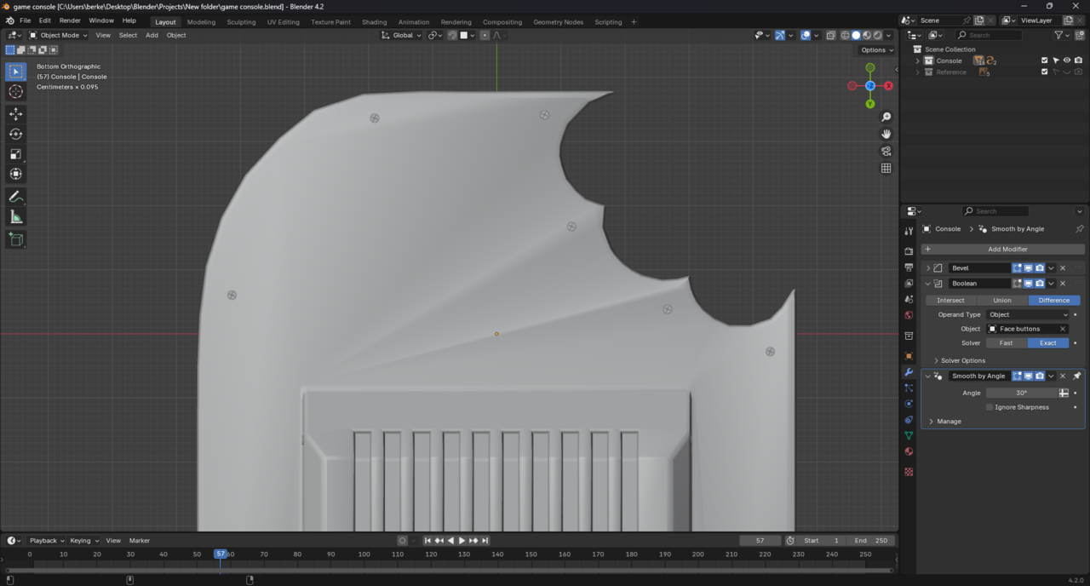The image size is (1090, 586).
Task: Enable the Ignore Sharpness checkbox
Action: (x=990, y=407)
